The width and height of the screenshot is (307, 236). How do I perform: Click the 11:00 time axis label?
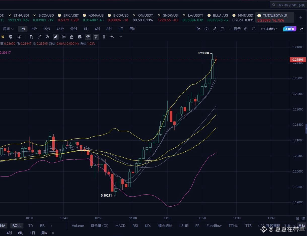coord(133,218)
